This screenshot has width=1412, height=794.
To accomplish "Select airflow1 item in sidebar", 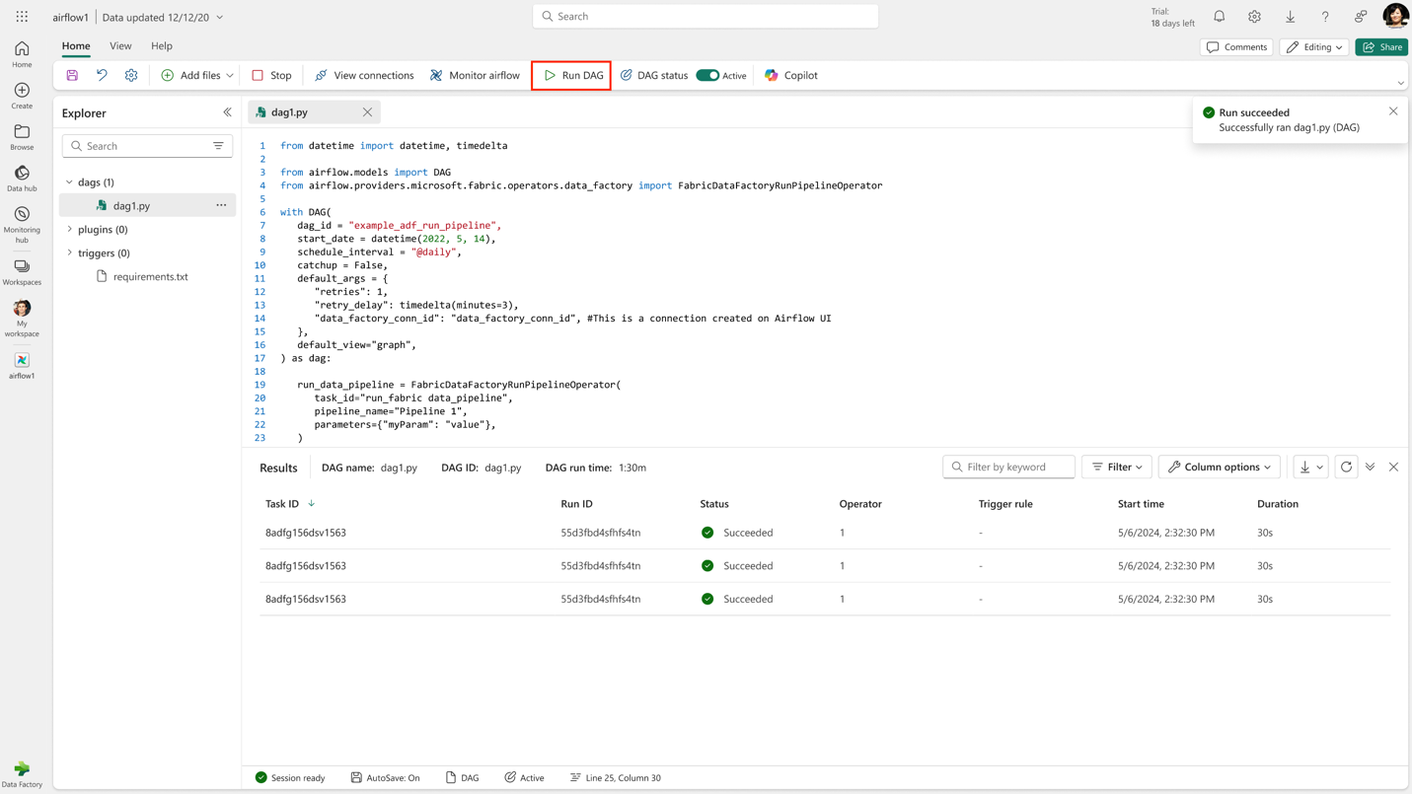I will (22, 366).
